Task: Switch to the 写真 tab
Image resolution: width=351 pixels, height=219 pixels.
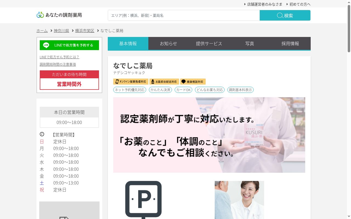Action: pyautogui.click(x=250, y=44)
